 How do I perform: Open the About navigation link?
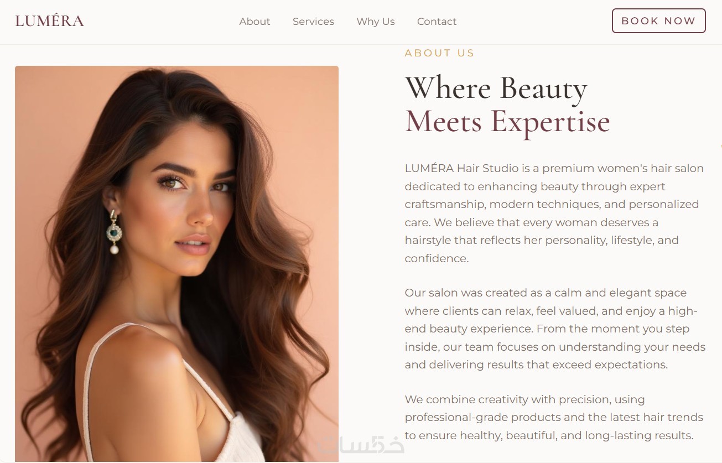click(254, 22)
